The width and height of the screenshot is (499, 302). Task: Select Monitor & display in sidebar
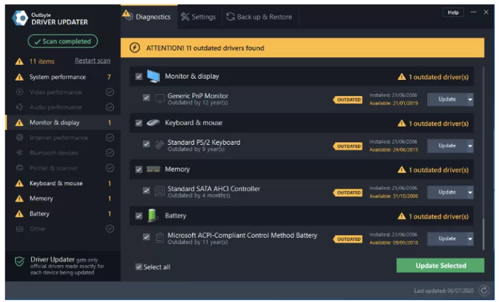click(62, 123)
